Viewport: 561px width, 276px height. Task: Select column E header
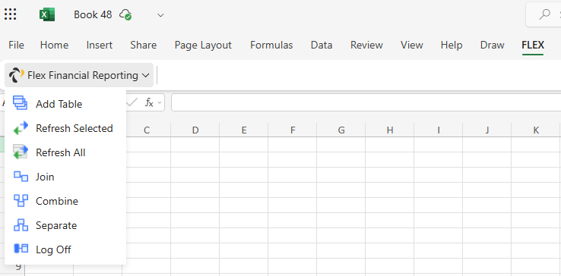tap(244, 130)
